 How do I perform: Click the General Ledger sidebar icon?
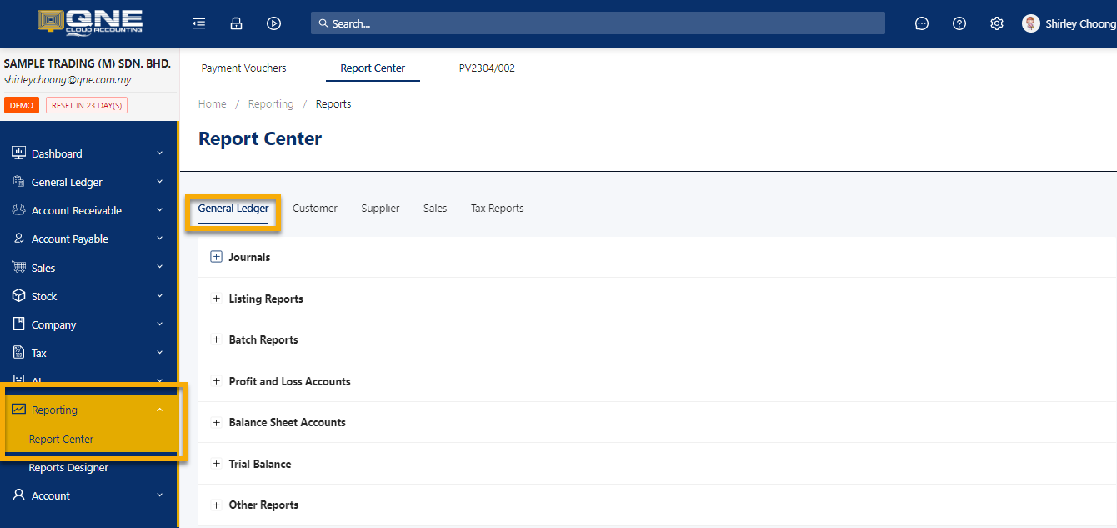[18, 182]
